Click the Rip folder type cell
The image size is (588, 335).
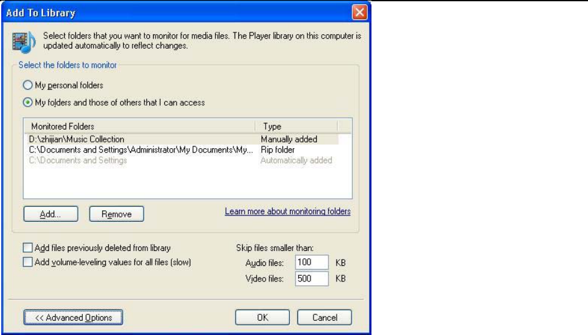click(x=278, y=149)
